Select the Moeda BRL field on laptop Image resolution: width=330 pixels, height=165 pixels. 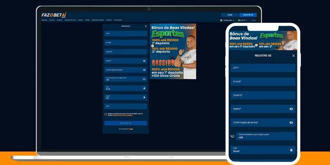tap(126, 97)
